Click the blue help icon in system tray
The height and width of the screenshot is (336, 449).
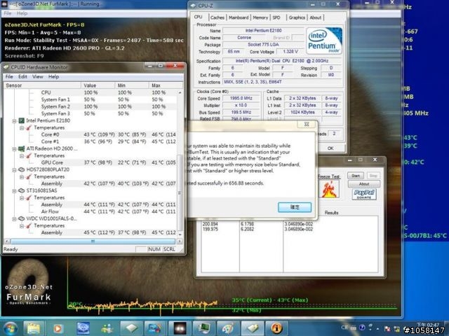[362, 328]
